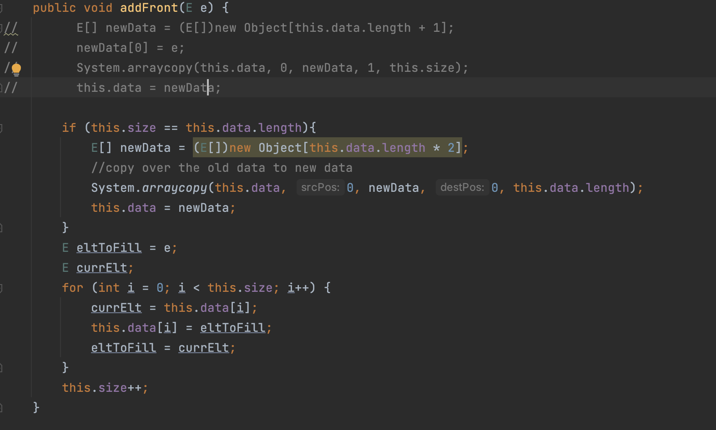Click the eltToFill variable declaration

109,248
